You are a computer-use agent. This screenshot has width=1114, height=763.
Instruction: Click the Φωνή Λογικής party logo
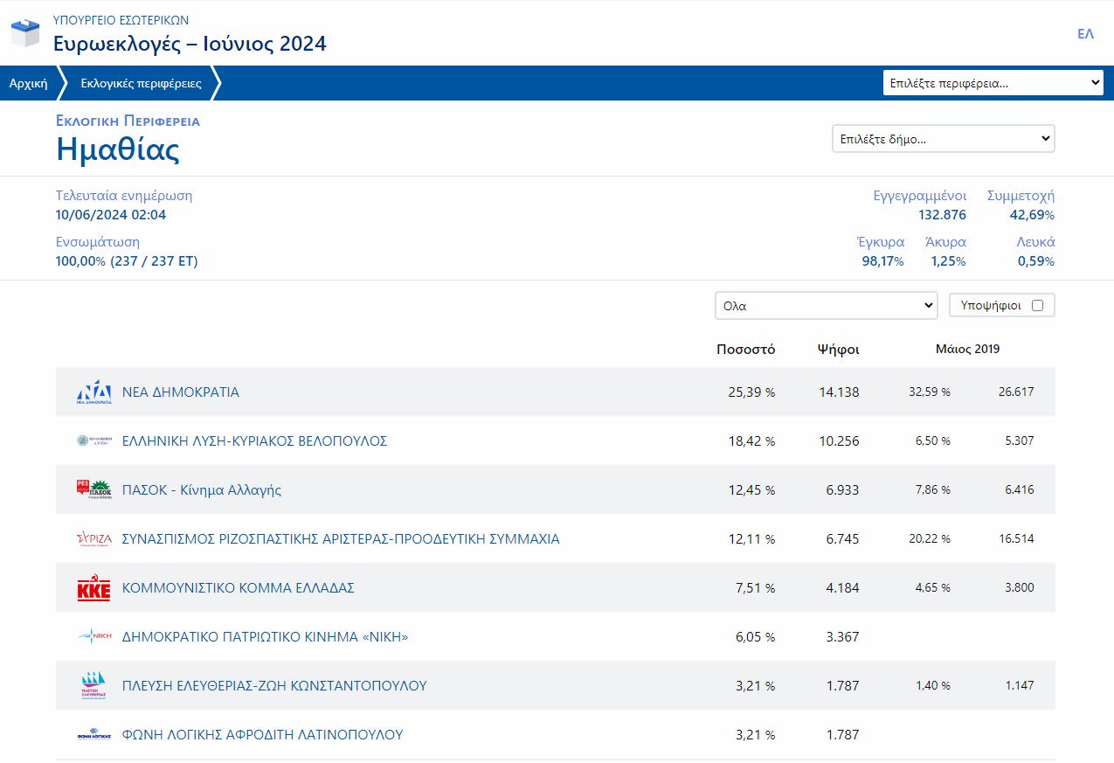[x=93, y=735]
